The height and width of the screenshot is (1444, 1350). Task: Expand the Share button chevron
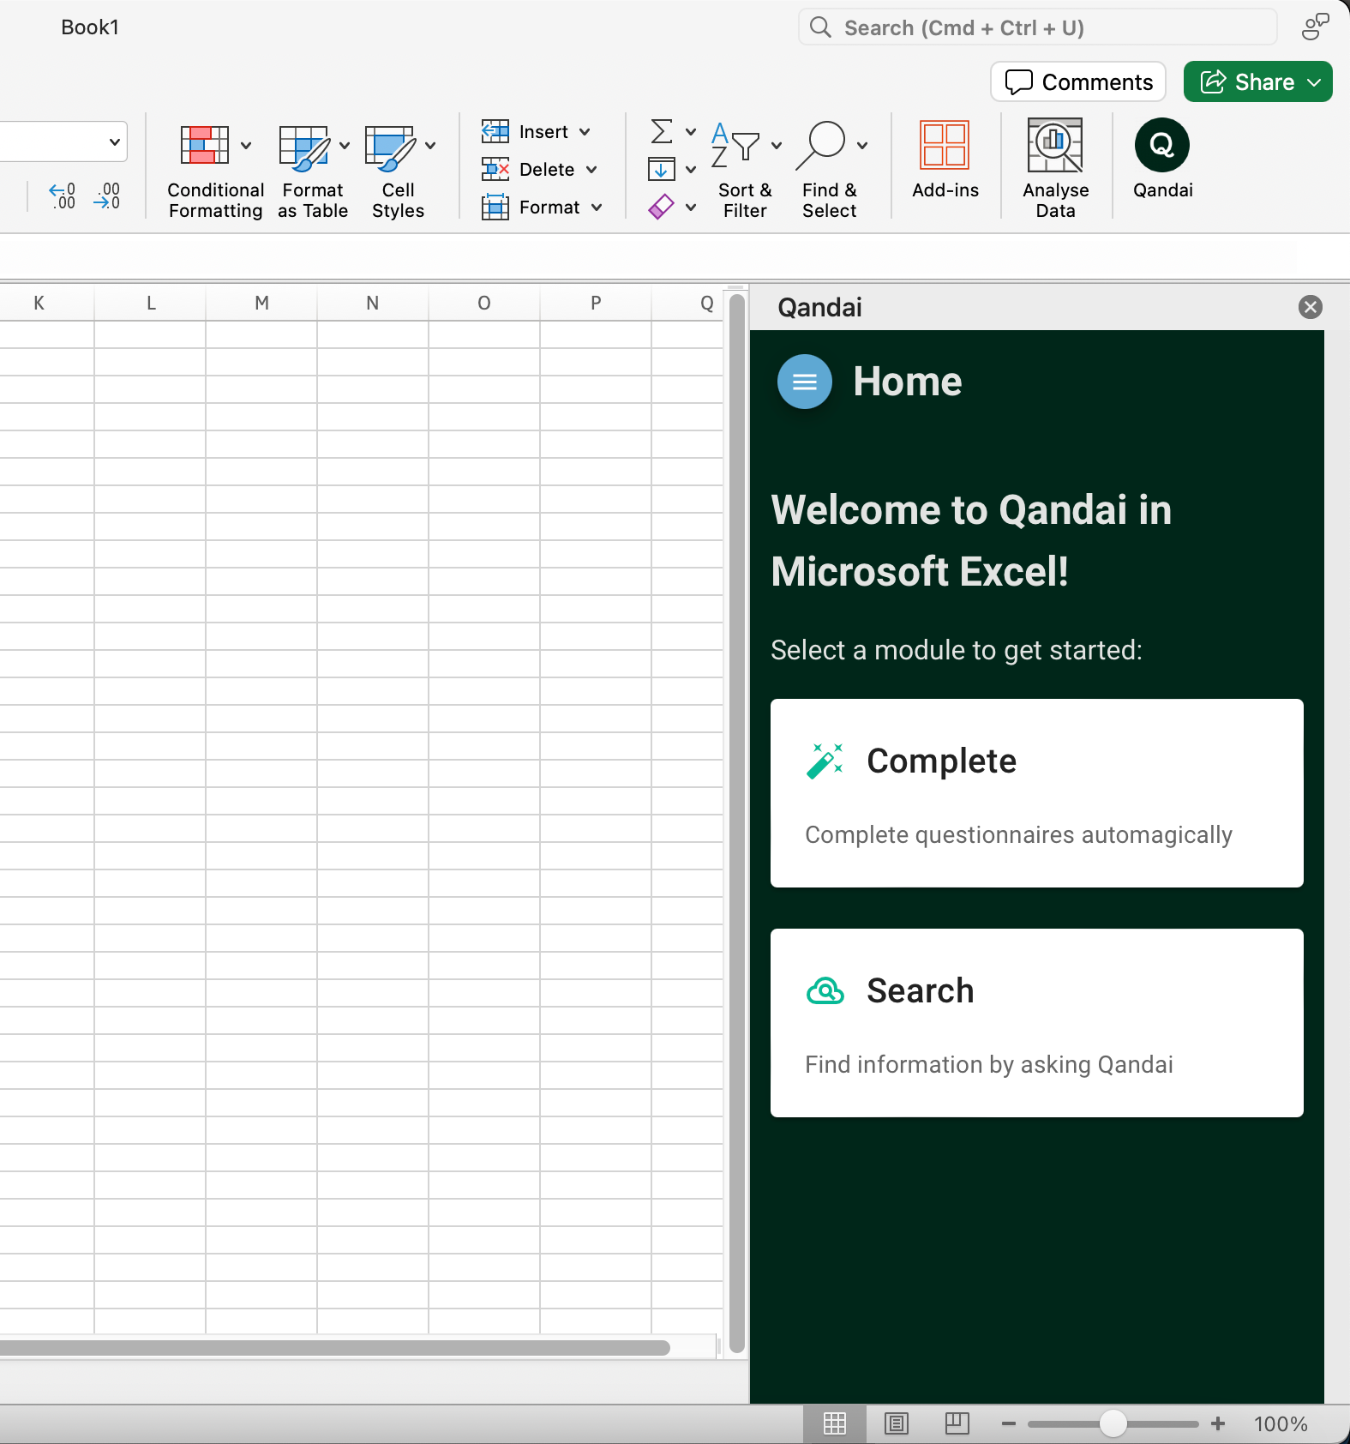(x=1314, y=82)
